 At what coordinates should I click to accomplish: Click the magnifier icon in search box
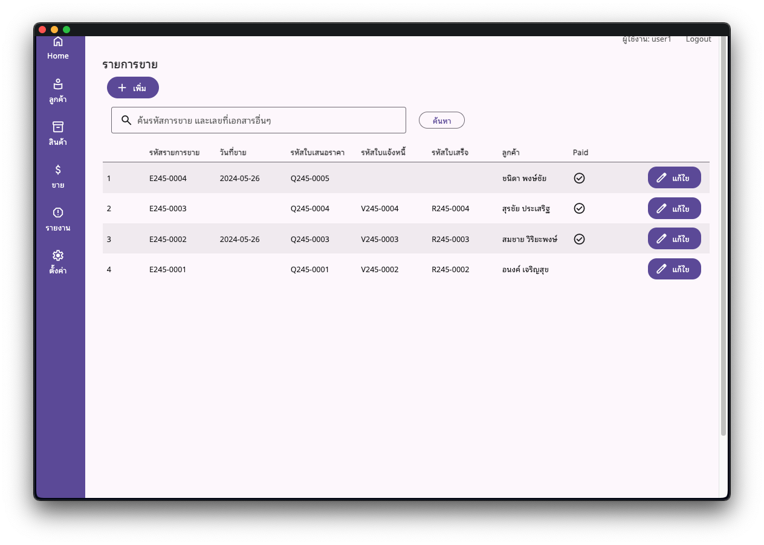pos(126,120)
